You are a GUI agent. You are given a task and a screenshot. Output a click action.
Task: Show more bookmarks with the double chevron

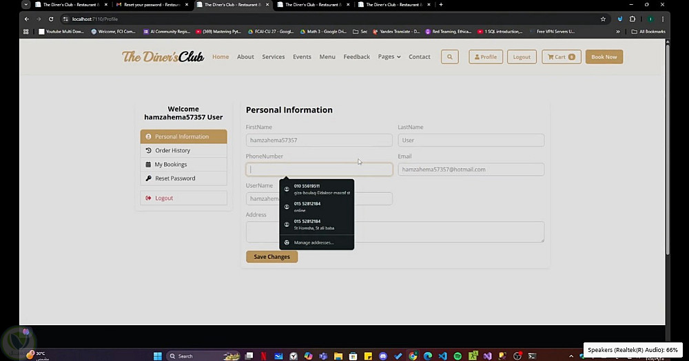click(x=618, y=32)
